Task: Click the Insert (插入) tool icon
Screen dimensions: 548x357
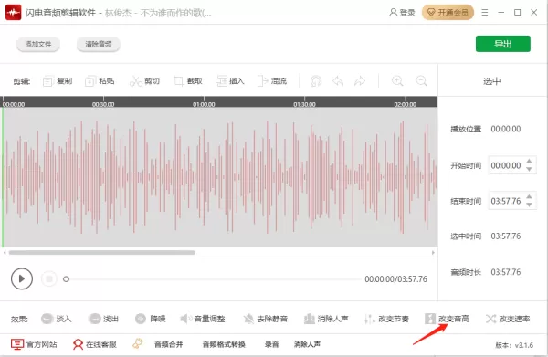Action: click(x=221, y=81)
